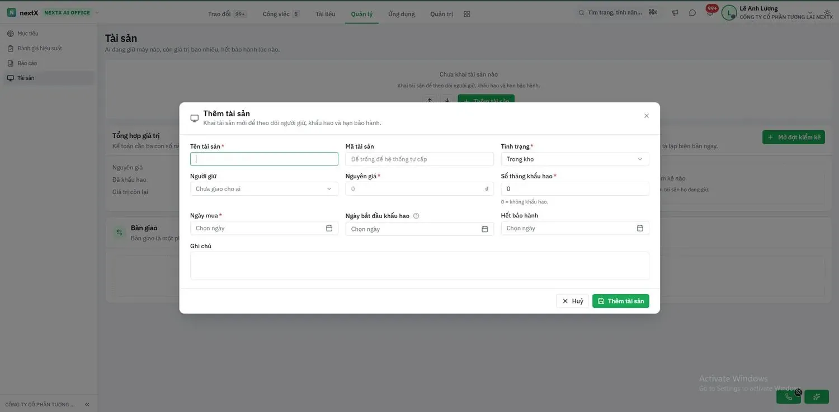Image resolution: width=839 pixels, height=412 pixels.
Task: Open the chat bubble icon
Action: [x=692, y=13]
